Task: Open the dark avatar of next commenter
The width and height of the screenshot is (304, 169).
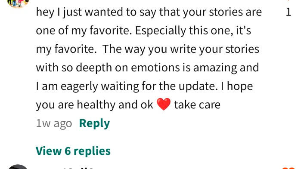Action: [18, 167]
